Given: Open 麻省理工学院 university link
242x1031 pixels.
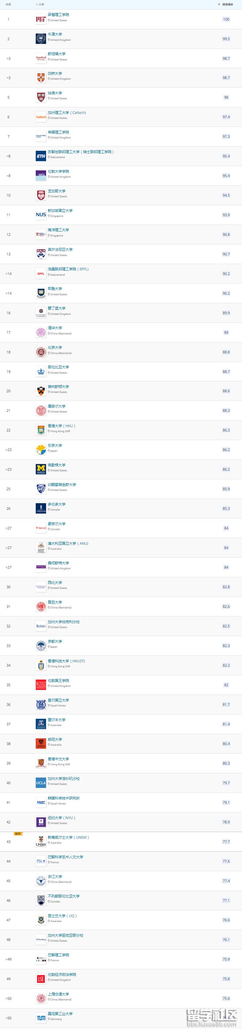Looking at the screenshot, I should pyautogui.click(x=58, y=14).
